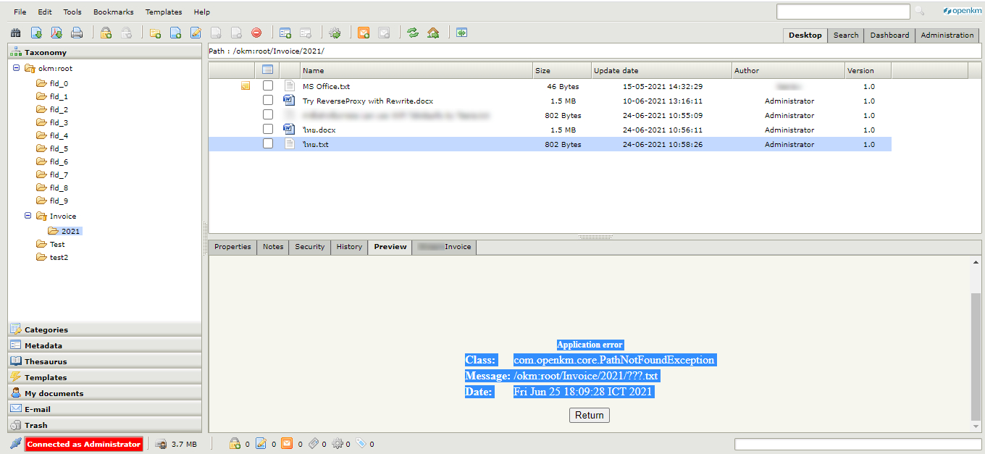Click the red delete toolbar icon
985x454 pixels.
tap(256, 33)
